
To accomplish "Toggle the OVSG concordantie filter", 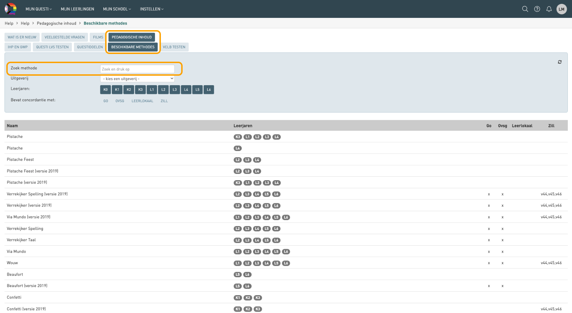I will point(120,101).
